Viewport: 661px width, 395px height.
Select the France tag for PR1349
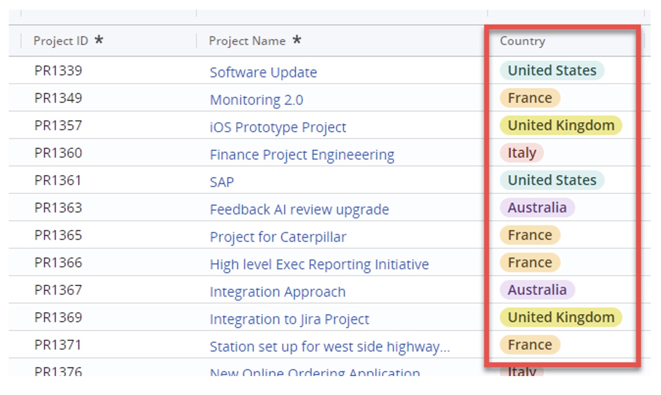(530, 98)
